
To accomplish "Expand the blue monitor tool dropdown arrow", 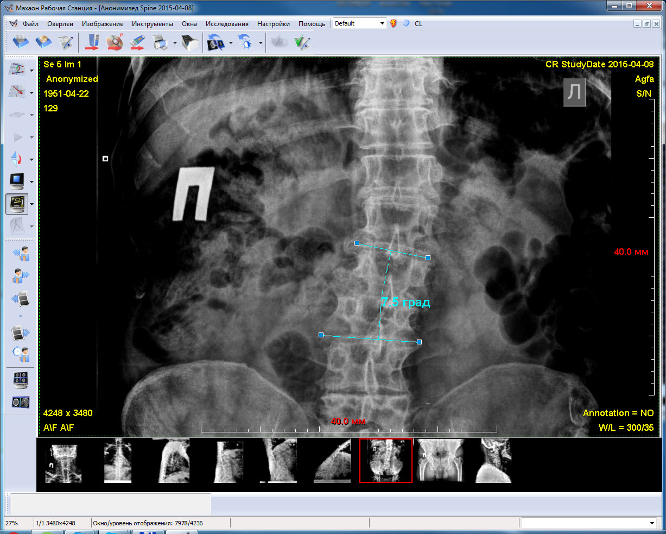I will click(31, 182).
